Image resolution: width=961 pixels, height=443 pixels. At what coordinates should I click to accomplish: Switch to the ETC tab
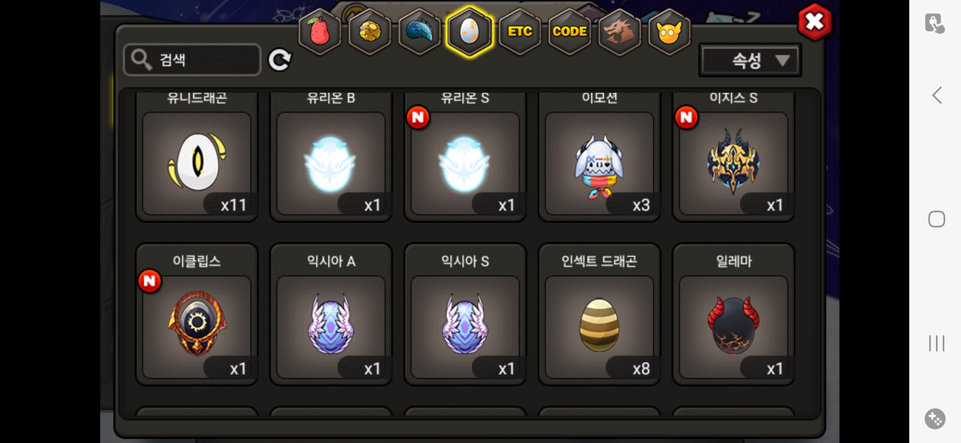pyautogui.click(x=520, y=32)
